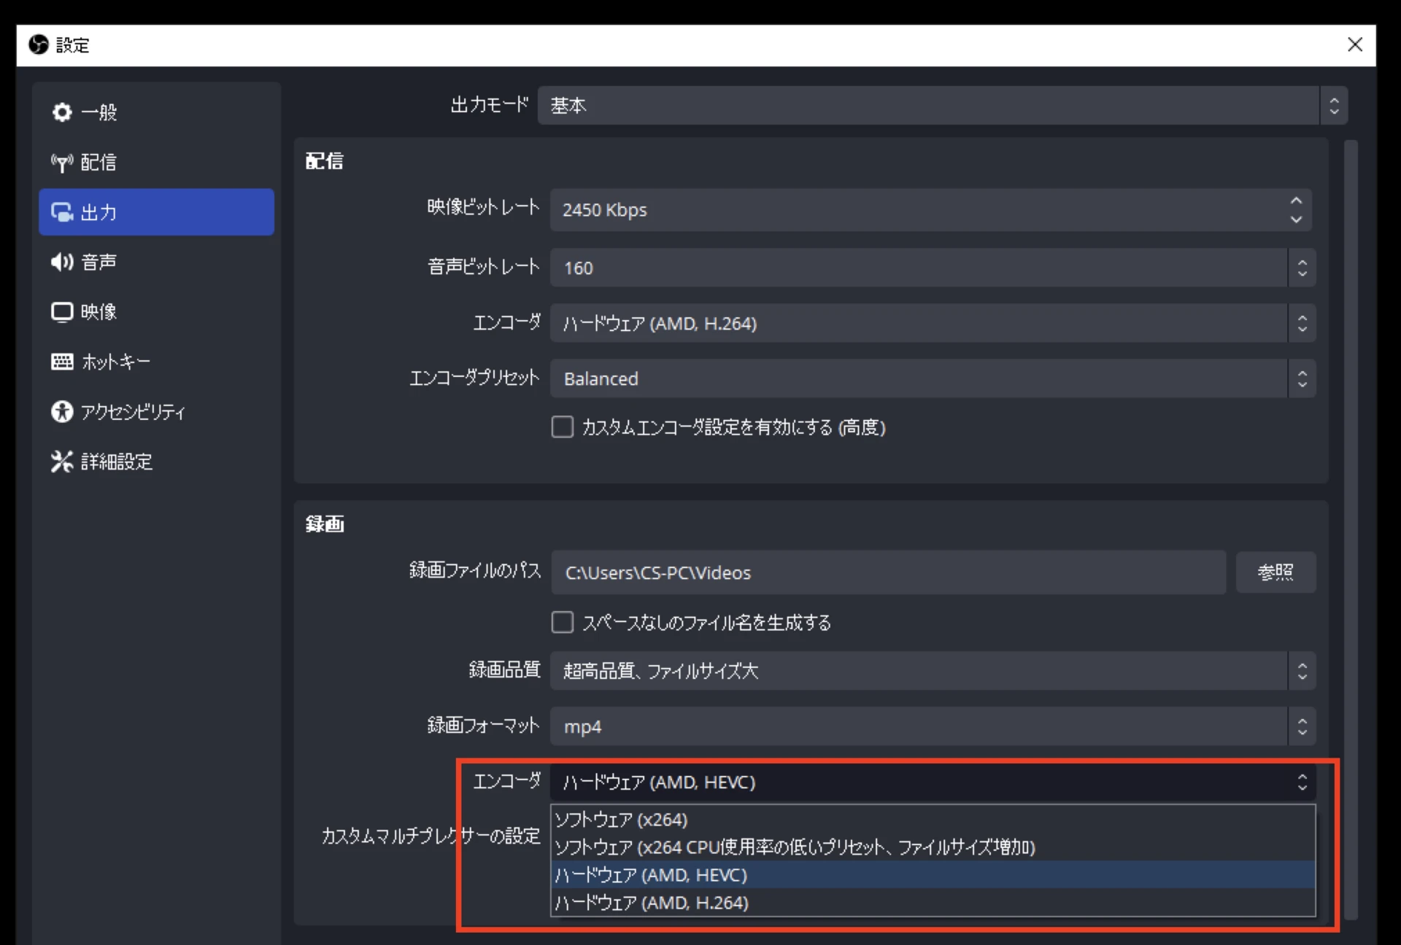Open the Advanced (詳細設定) tools icon
The height and width of the screenshot is (945, 1401).
62,462
